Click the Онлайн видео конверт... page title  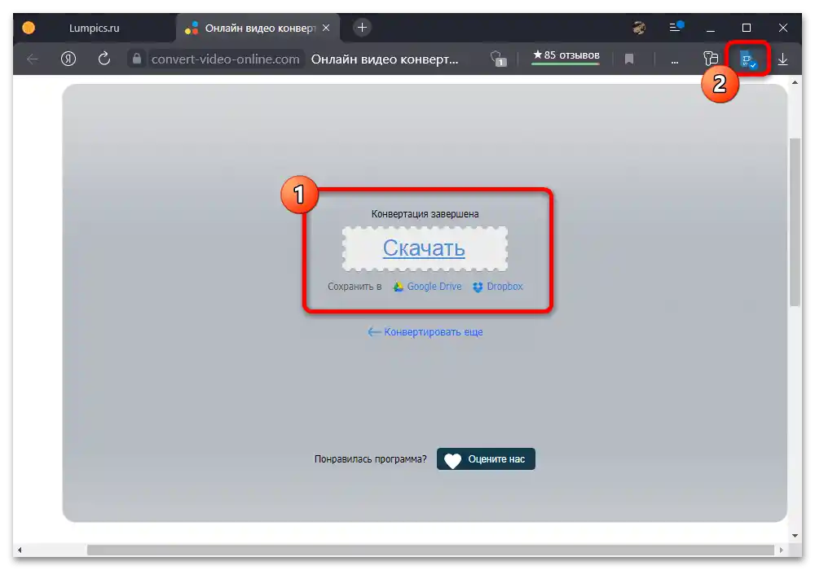pos(385,59)
